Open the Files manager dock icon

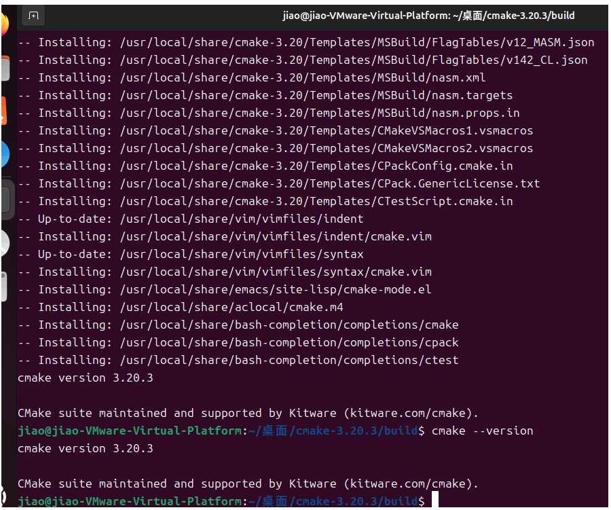coord(4,69)
